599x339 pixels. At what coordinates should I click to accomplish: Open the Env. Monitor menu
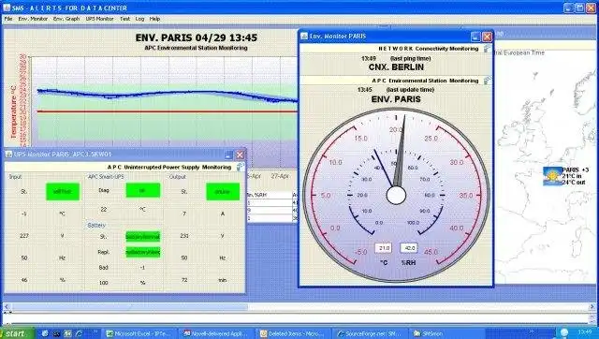(x=33, y=19)
